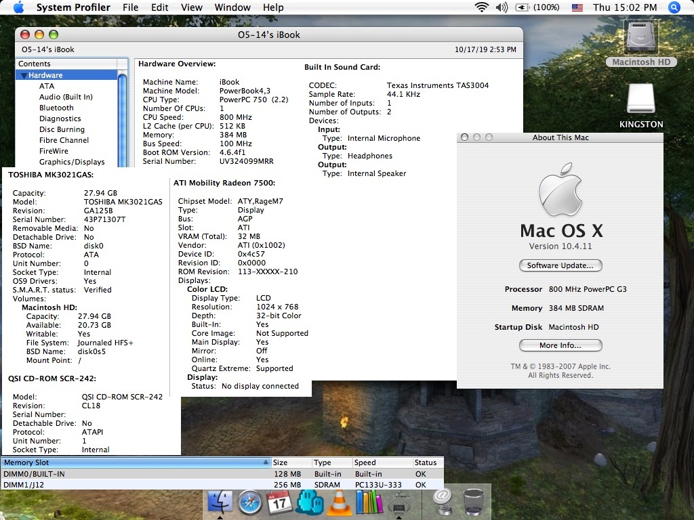
Task: Sort by the Speed column header
Action: click(x=382, y=462)
